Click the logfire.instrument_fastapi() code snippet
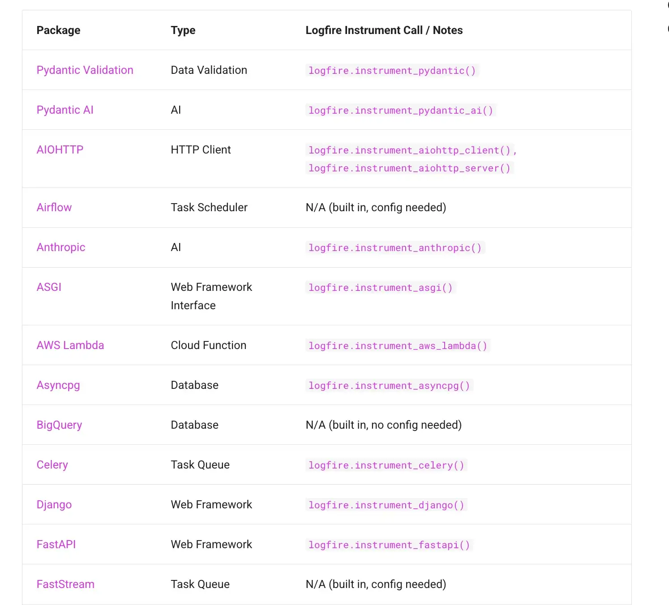This screenshot has width=669, height=605. 389,545
